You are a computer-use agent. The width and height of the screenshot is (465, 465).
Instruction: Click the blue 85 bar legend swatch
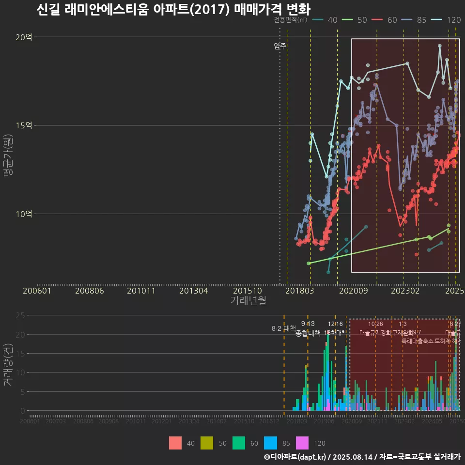[270, 443]
